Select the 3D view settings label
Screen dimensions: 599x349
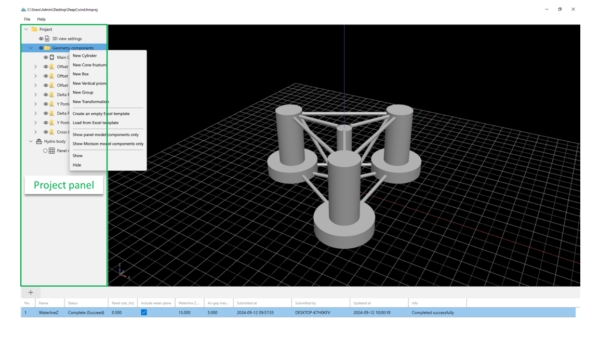67,38
